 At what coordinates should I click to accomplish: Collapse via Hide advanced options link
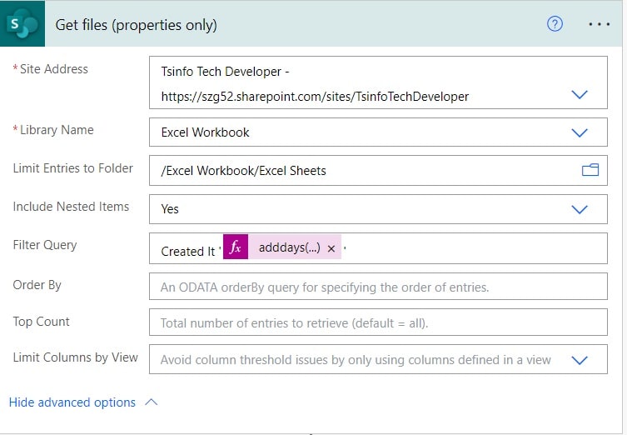click(x=72, y=402)
